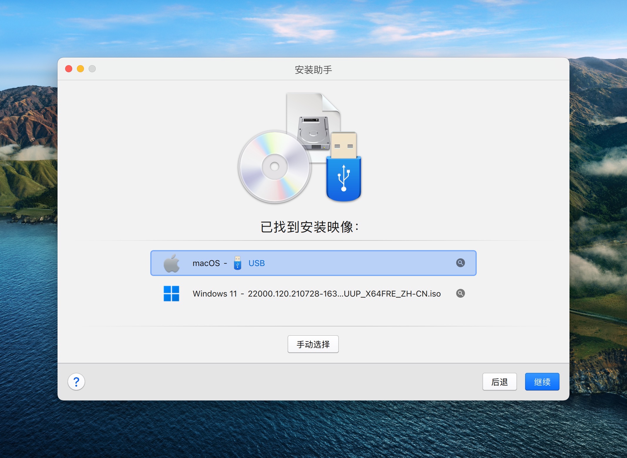
Task: Click 手动选择 to choose manually
Action: click(313, 344)
